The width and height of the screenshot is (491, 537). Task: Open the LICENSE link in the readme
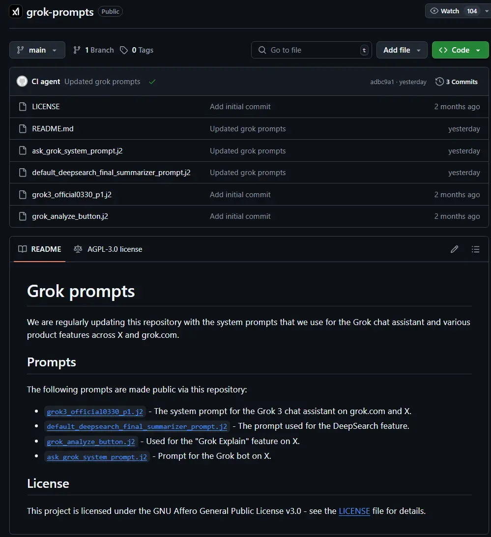[x=354, y=511]
